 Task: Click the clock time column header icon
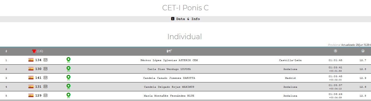click(335, 51)
